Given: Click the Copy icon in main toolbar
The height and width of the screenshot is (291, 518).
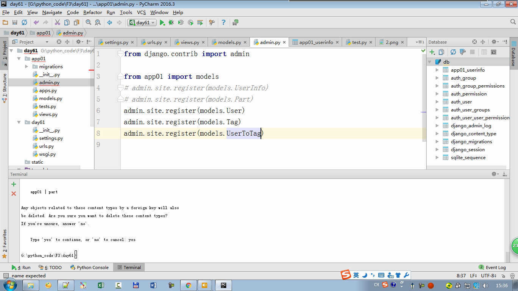Looking at the screenshot, I should click(x=67, y=23).
